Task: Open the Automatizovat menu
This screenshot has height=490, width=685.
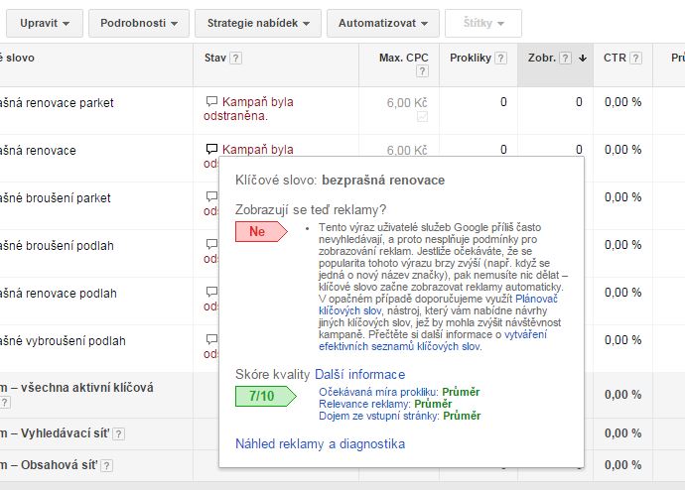Action: (383, 23)
